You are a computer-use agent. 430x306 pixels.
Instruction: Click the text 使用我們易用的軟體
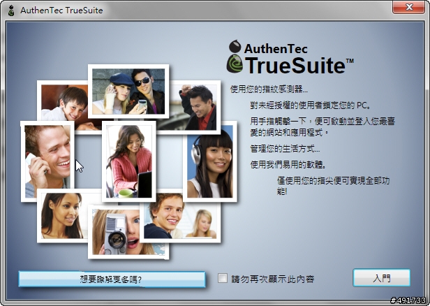[x=287, y=165]
